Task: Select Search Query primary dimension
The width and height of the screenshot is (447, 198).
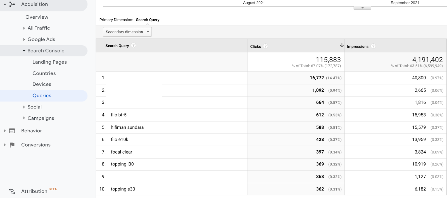Action: tap(148, 20)
